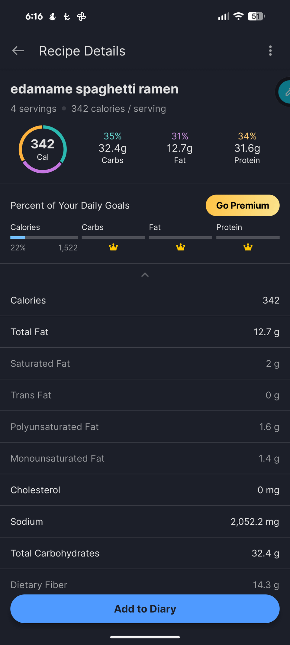Select the 34% Protein macro summary
Screen dimensions: 290x645
pyautogui.click(x=247, y=148)
